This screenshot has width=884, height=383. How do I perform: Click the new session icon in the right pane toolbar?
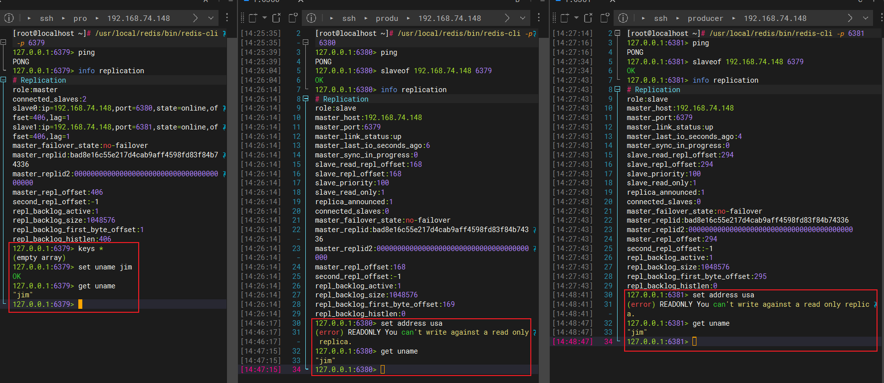click(x=565, y=18)
